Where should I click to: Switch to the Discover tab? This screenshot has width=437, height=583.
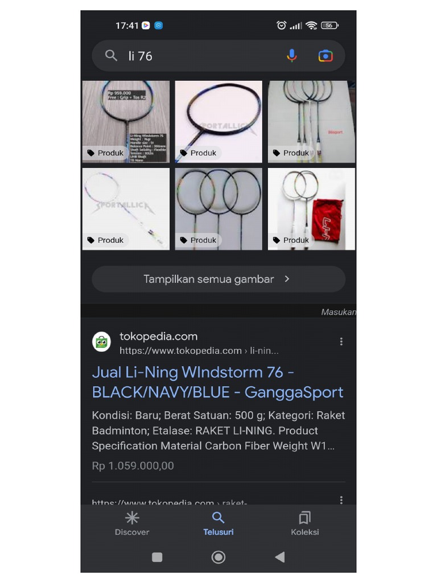point(132,524)
